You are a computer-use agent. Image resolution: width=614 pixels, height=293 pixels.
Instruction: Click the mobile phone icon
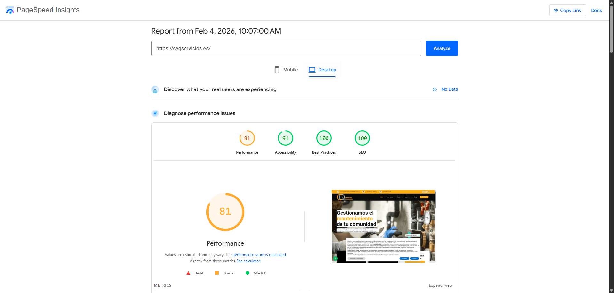[x=277, y=70]
